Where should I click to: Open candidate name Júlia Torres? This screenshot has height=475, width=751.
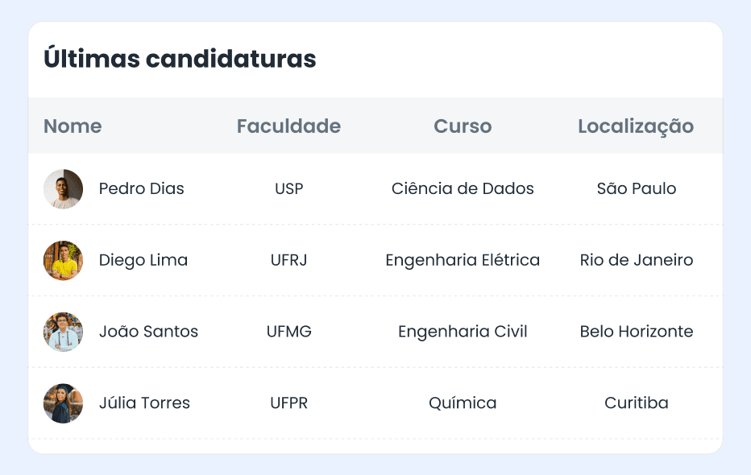pos(144,403)
